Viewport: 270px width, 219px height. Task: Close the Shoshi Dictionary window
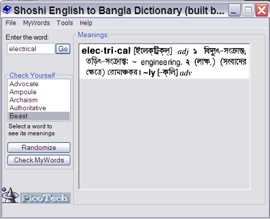click(262, 11)
